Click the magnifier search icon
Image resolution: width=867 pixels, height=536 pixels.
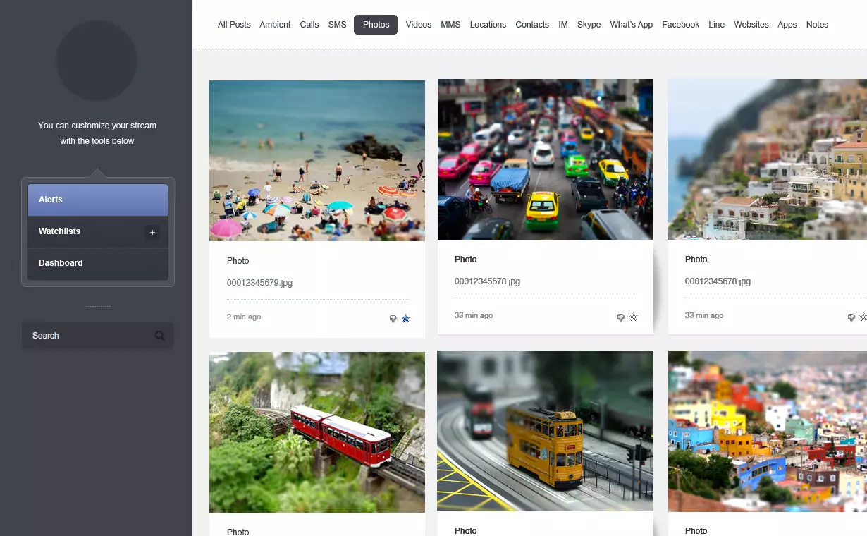pos(160,336)
